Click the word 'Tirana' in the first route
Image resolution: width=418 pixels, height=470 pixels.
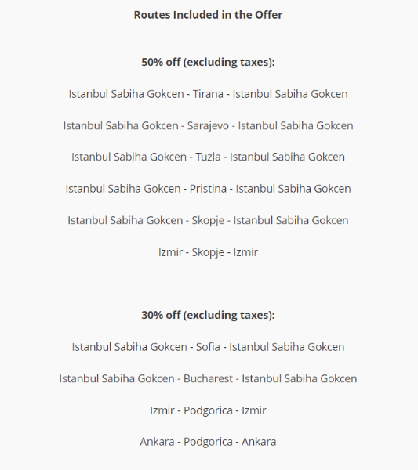pyautogui.click(x=208, y=94)
